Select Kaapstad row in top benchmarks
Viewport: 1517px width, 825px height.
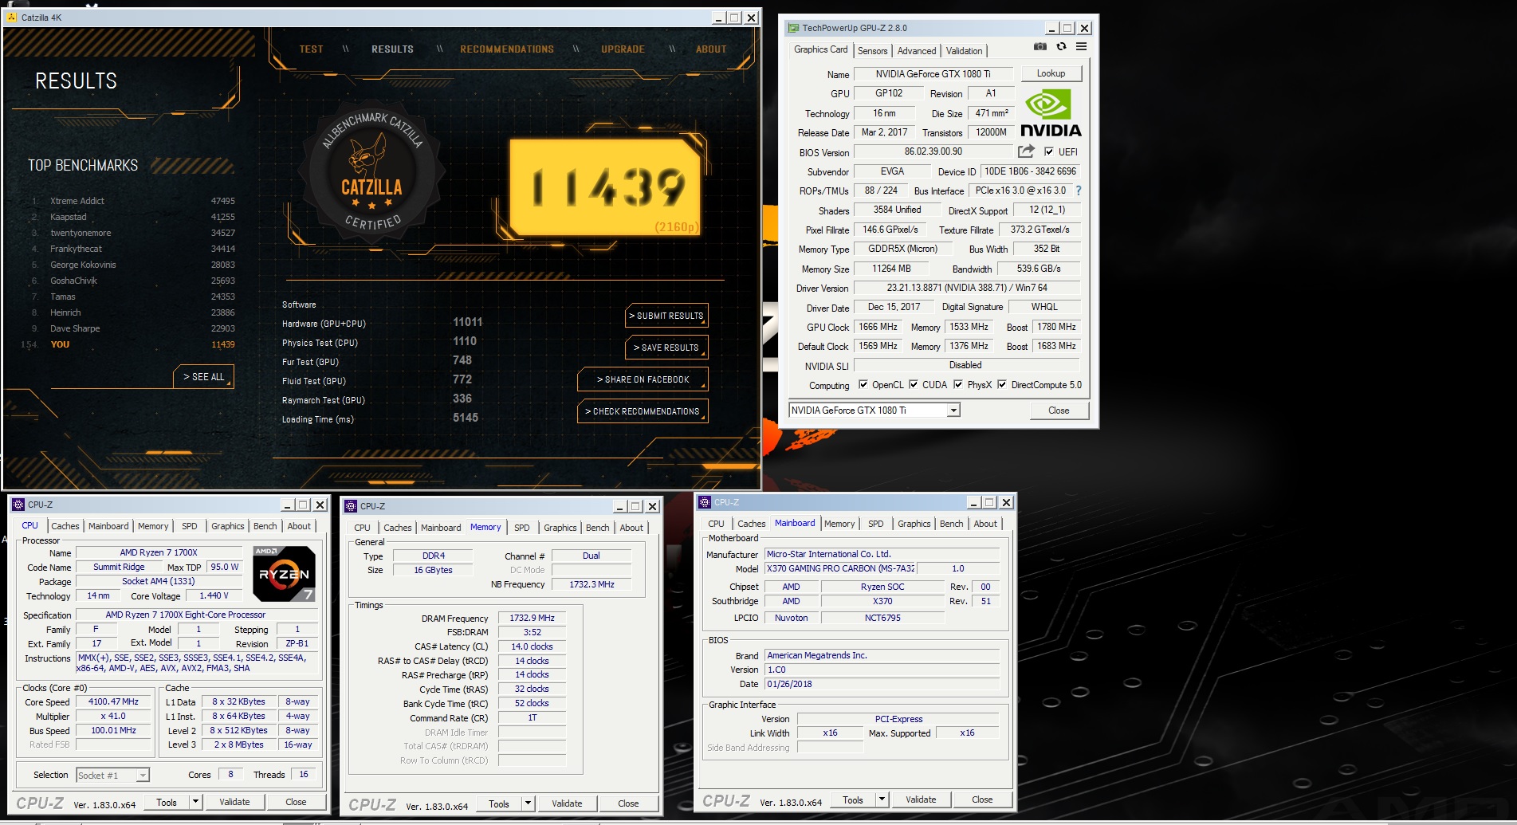pyautogui.click(x=132, y=217)
